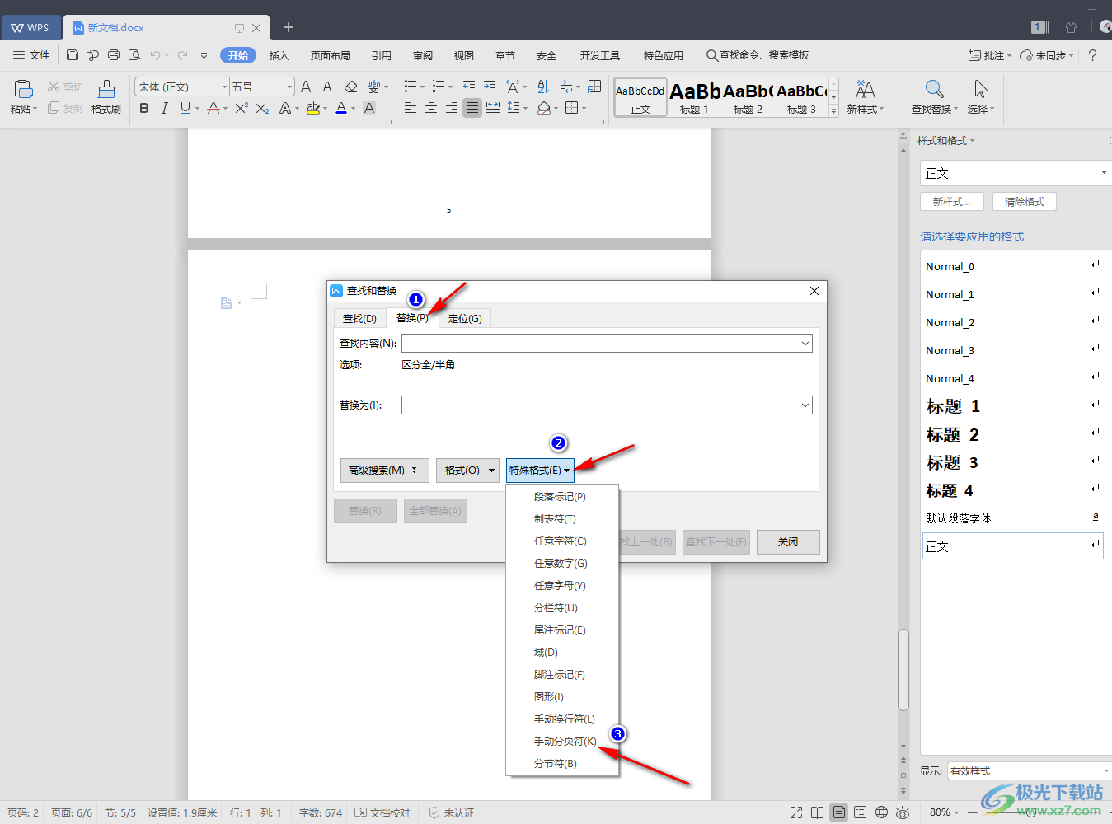Click the text highlight color icon
The height and width of the screenshot is (824, 1112).
(313, 108)
